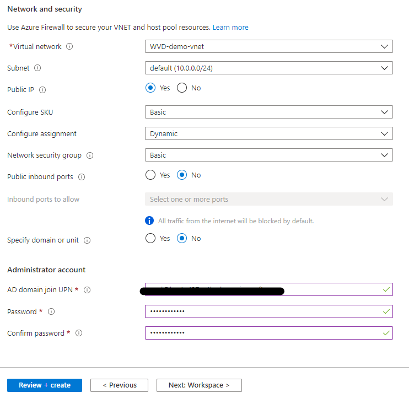Select Yes for Public IP

(150, 88)
